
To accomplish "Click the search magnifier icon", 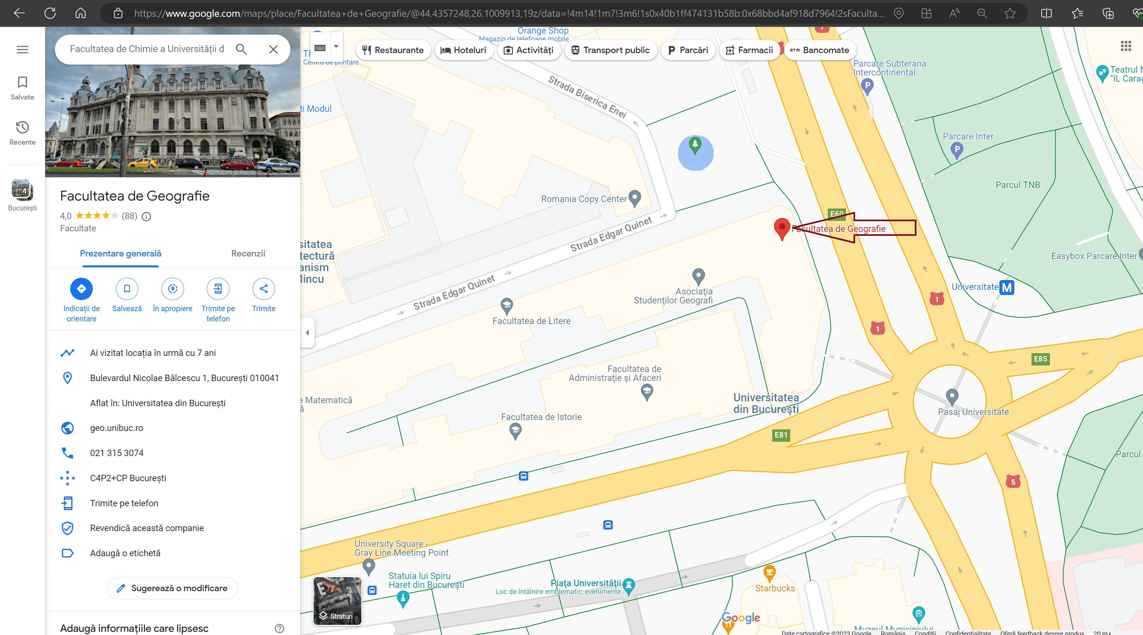I will [x=242, y=49].
